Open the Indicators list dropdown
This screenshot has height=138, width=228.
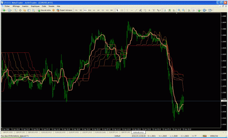[200, 10]
